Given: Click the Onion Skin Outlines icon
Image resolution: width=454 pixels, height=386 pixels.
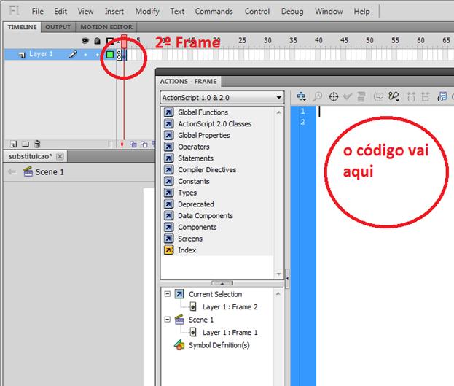Looking at the screenshot, I should pyautogui.click(x=144, y=144).
